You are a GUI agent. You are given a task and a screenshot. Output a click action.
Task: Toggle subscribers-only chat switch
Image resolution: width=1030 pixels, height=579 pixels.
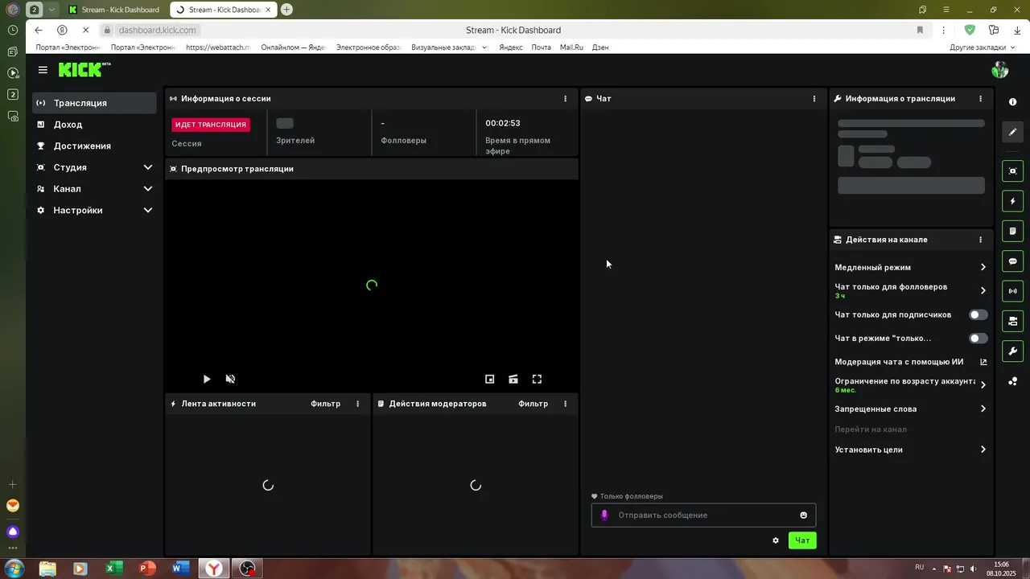tap(978, 314)
